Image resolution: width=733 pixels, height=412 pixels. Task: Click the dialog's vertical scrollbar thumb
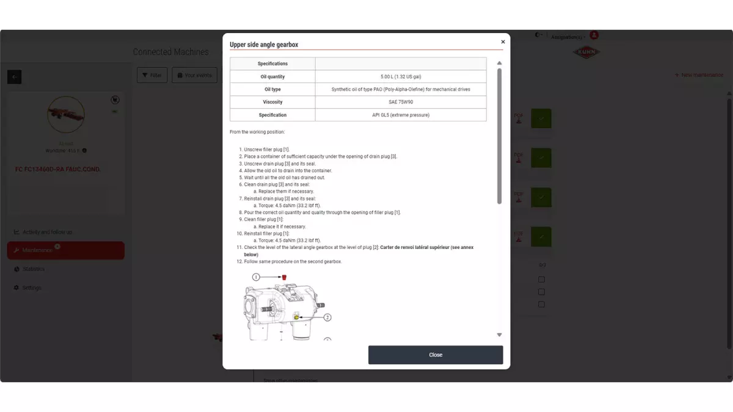point(499,136)
